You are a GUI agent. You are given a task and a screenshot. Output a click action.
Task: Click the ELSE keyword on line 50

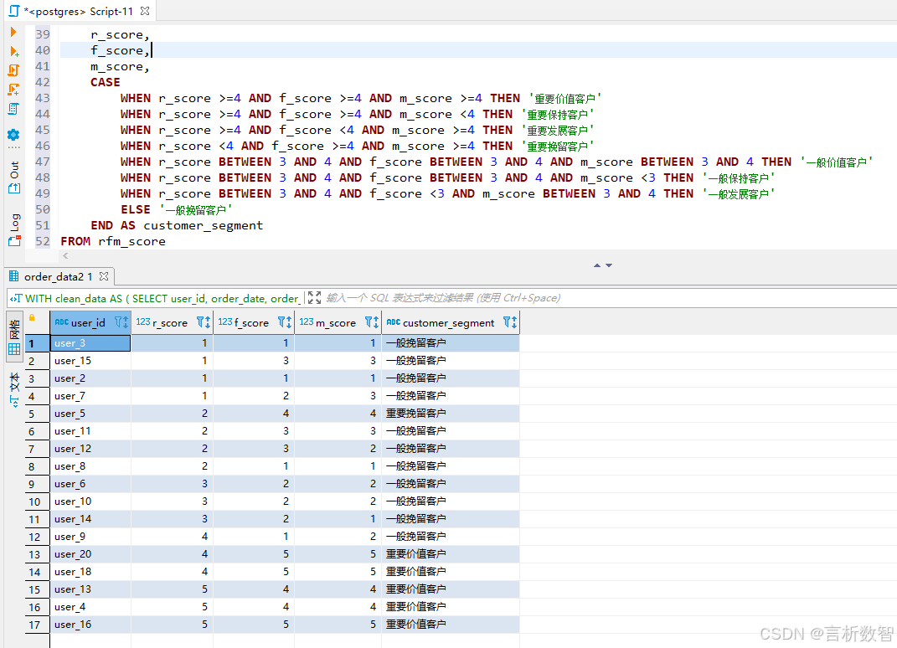point(136,209)
